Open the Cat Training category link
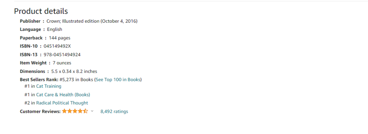Screen dimensions: 368x134 click(x=49, y=86)
